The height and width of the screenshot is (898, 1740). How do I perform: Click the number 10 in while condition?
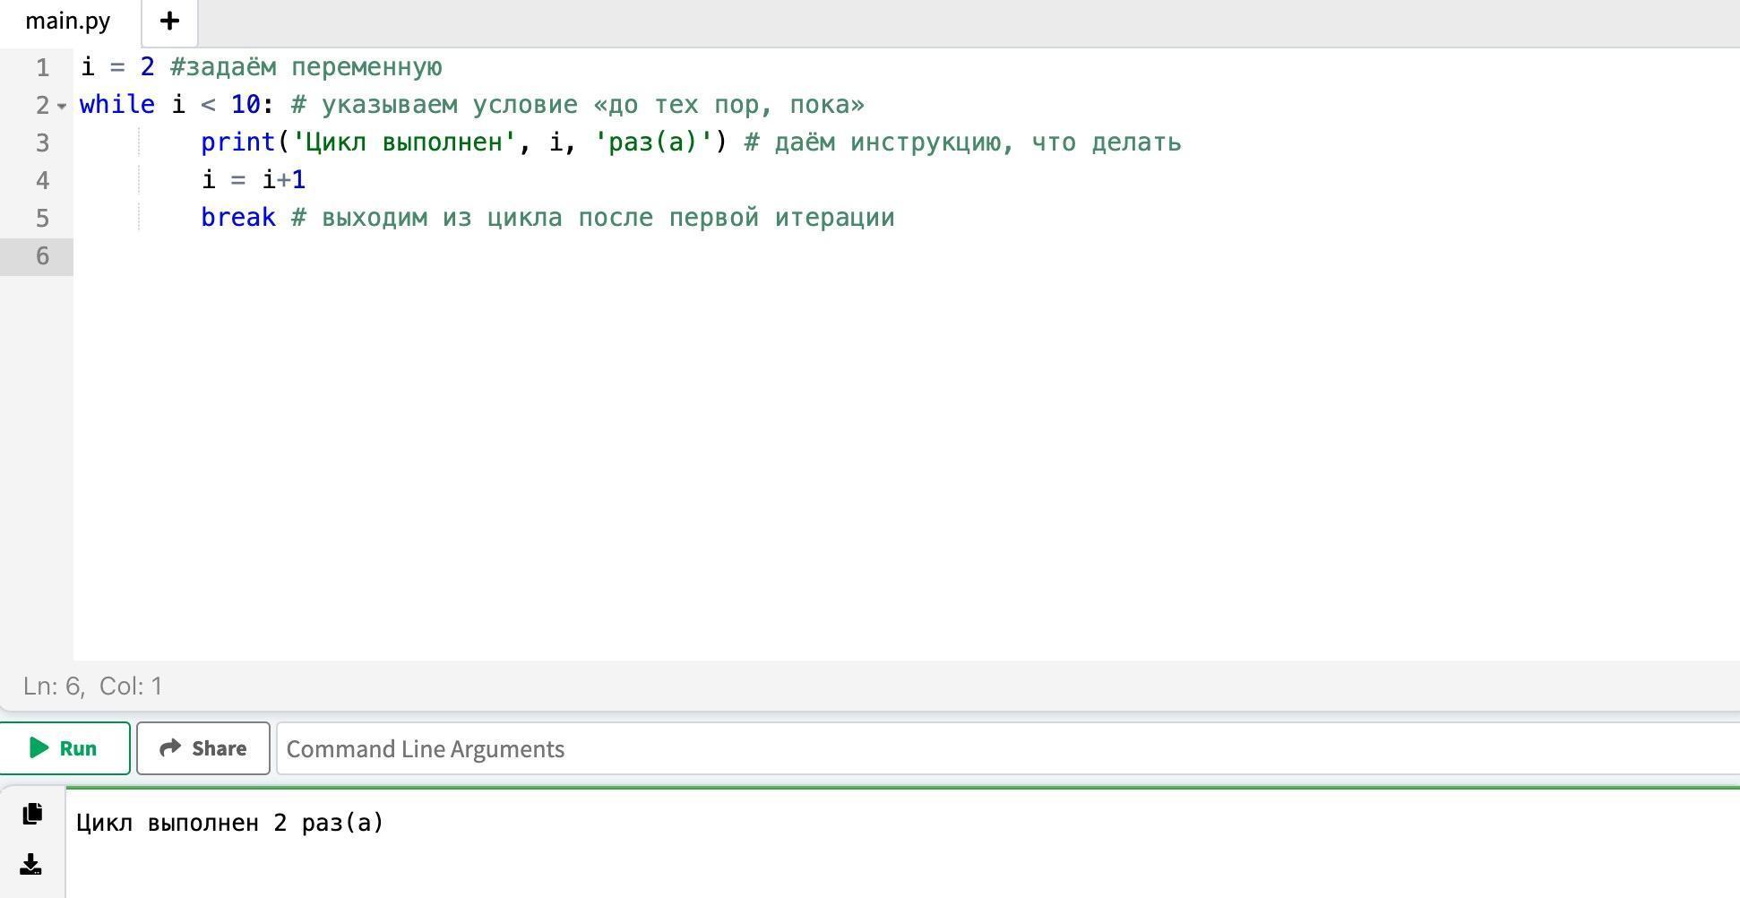[245, 105]
